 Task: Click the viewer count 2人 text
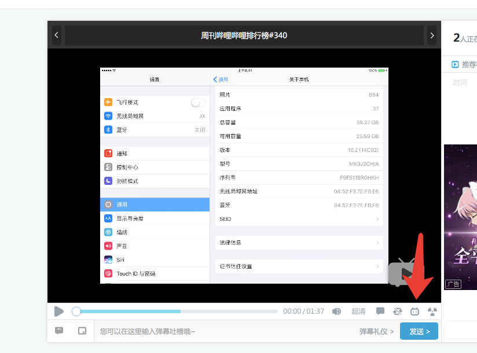click(464, 38)
